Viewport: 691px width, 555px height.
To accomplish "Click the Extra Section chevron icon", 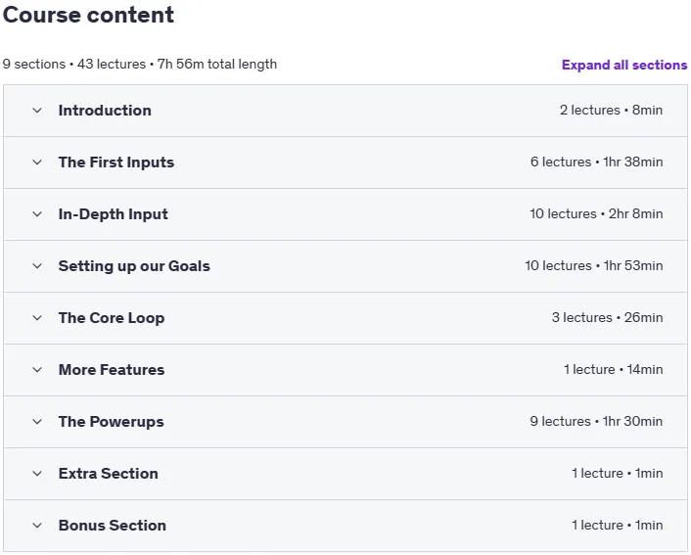I will click(37, 474).
